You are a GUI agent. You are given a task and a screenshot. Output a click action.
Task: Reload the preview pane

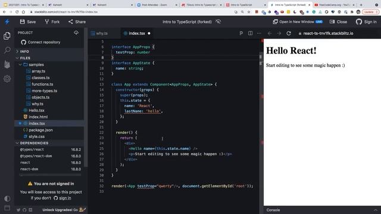click(288, 33)
